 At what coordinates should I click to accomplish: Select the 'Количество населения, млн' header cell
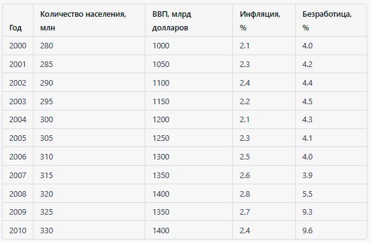pos(83,21)
